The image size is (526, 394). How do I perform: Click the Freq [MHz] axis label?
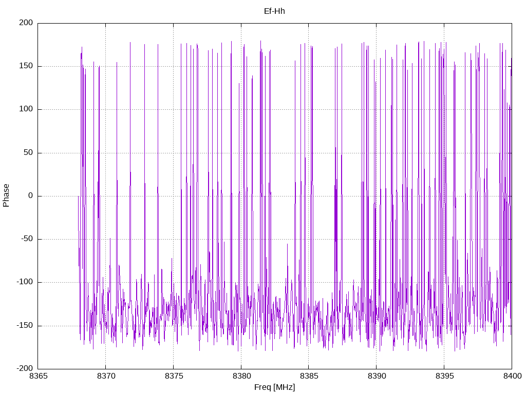click(x=274, y=387)
